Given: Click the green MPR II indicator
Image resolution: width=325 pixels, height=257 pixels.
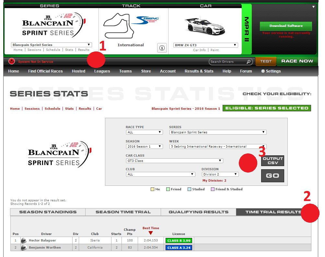Looking at the screenshot, I should (247, 29).
